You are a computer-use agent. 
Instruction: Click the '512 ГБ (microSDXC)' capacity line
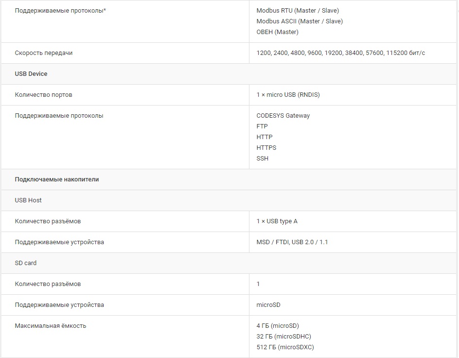pos(285,347)
